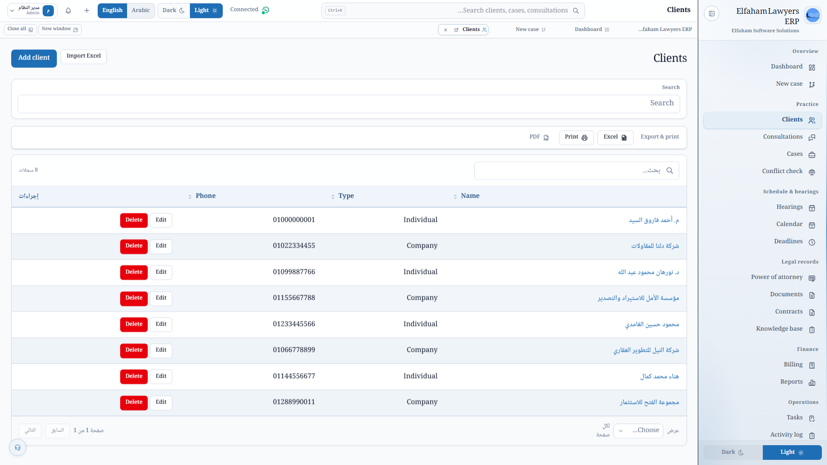
Task: Click the التالي next page button
Action: click(x=30, y=431)
